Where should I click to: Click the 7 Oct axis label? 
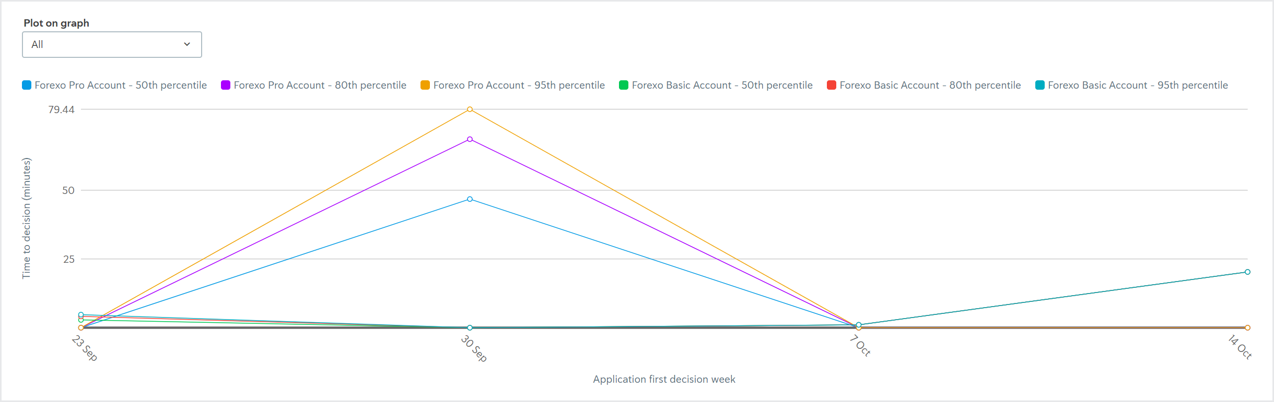point(859,345)
